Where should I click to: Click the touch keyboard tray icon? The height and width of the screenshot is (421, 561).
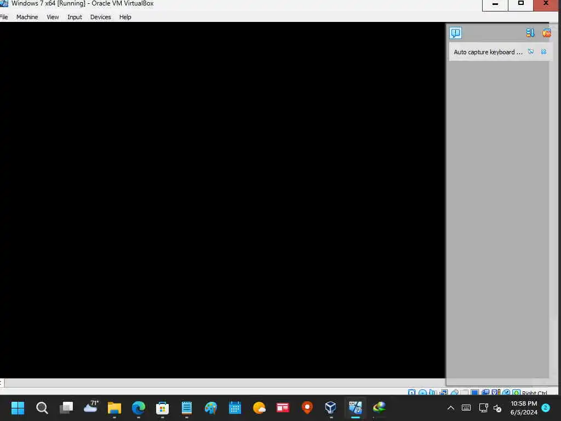tap(466, 408)
